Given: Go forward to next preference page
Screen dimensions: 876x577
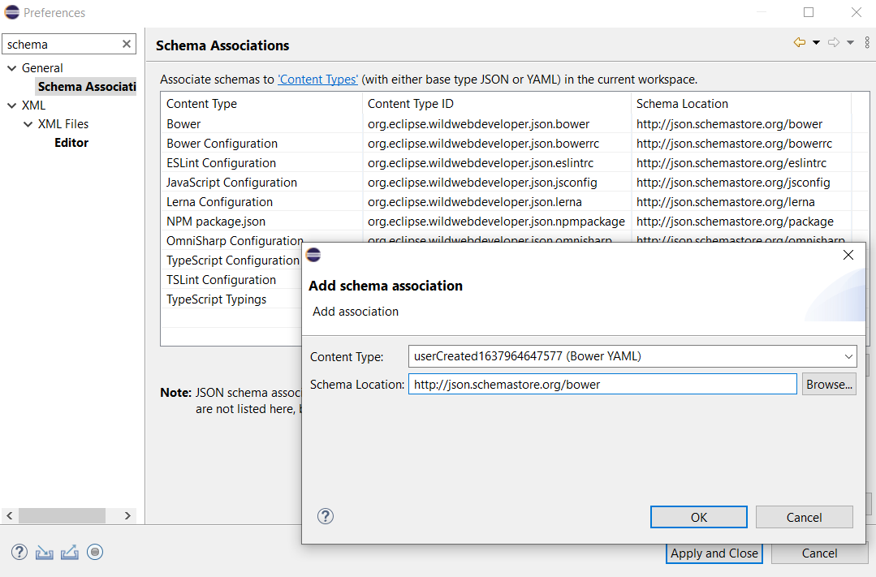Looking at the screenshot, I should (x=834, y=42).
